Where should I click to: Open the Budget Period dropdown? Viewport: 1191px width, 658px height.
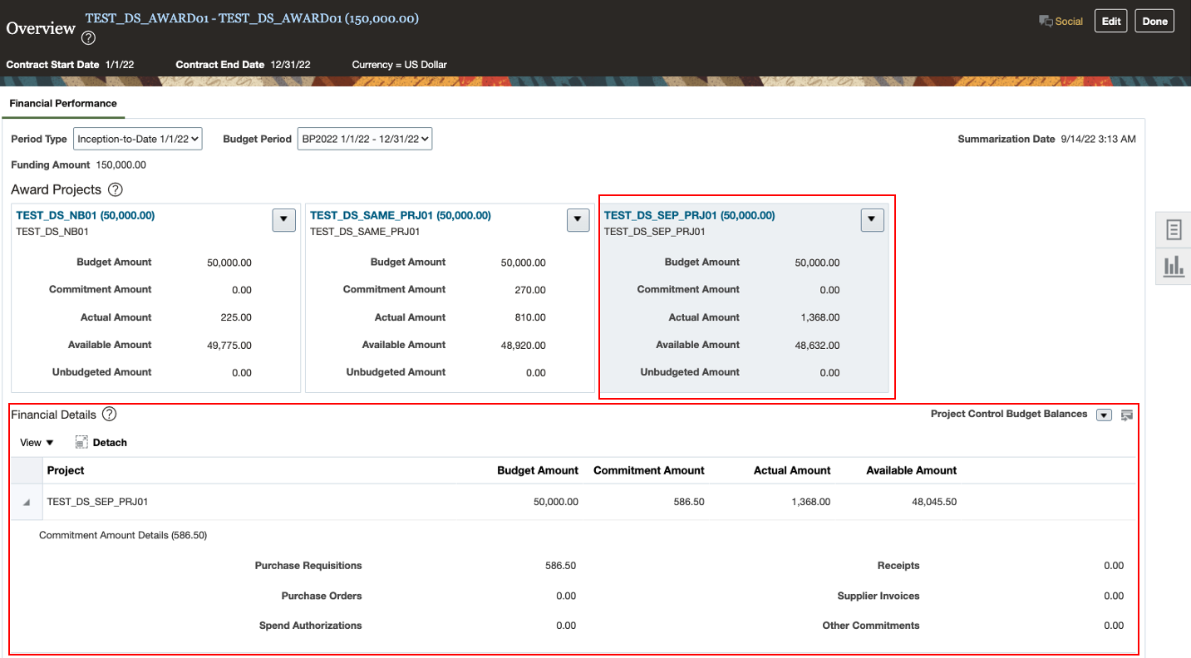tap(364, 140)
